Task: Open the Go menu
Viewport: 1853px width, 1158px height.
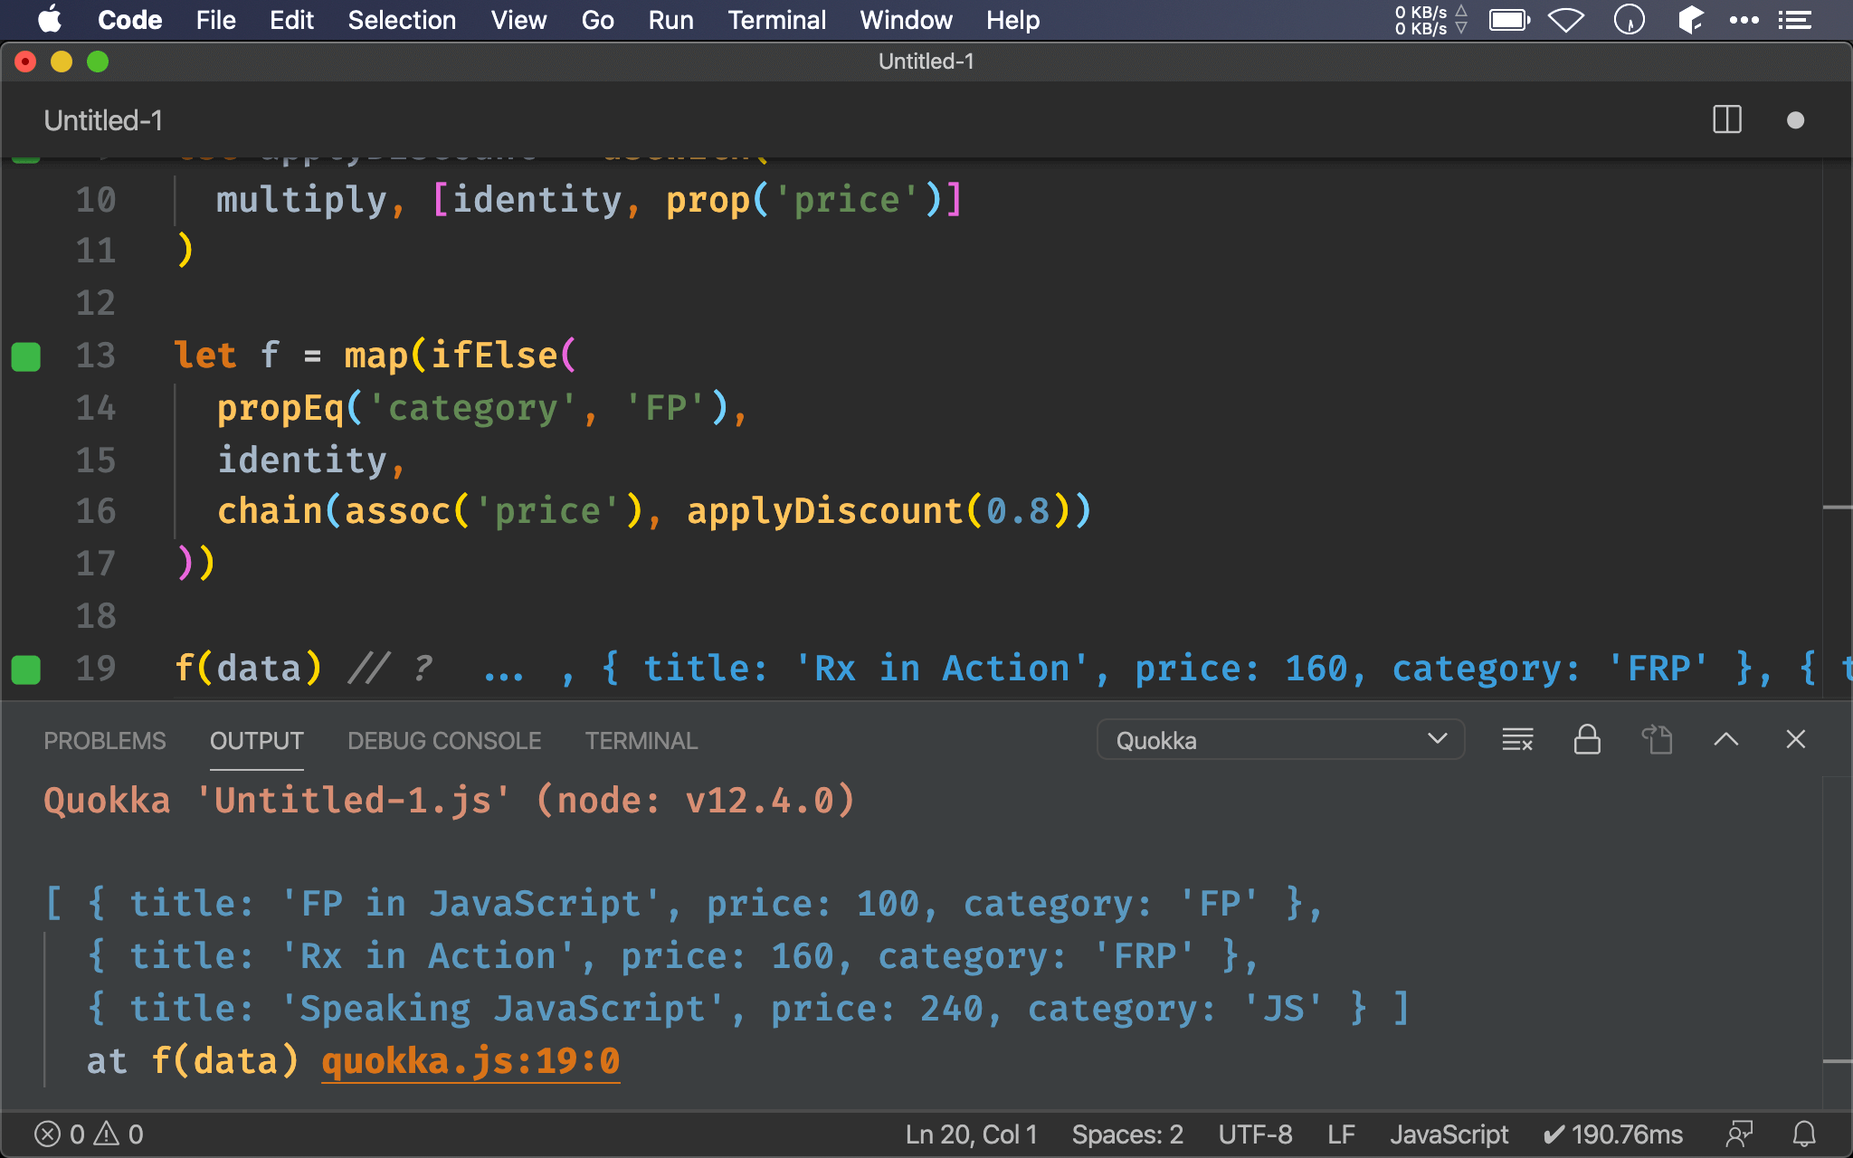Action: (597, 20)
